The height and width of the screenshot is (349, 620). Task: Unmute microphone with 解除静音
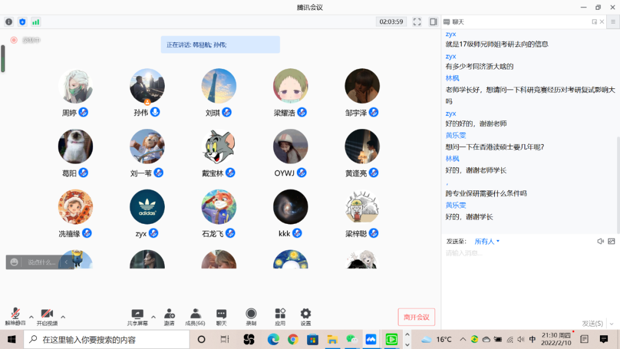15,314
